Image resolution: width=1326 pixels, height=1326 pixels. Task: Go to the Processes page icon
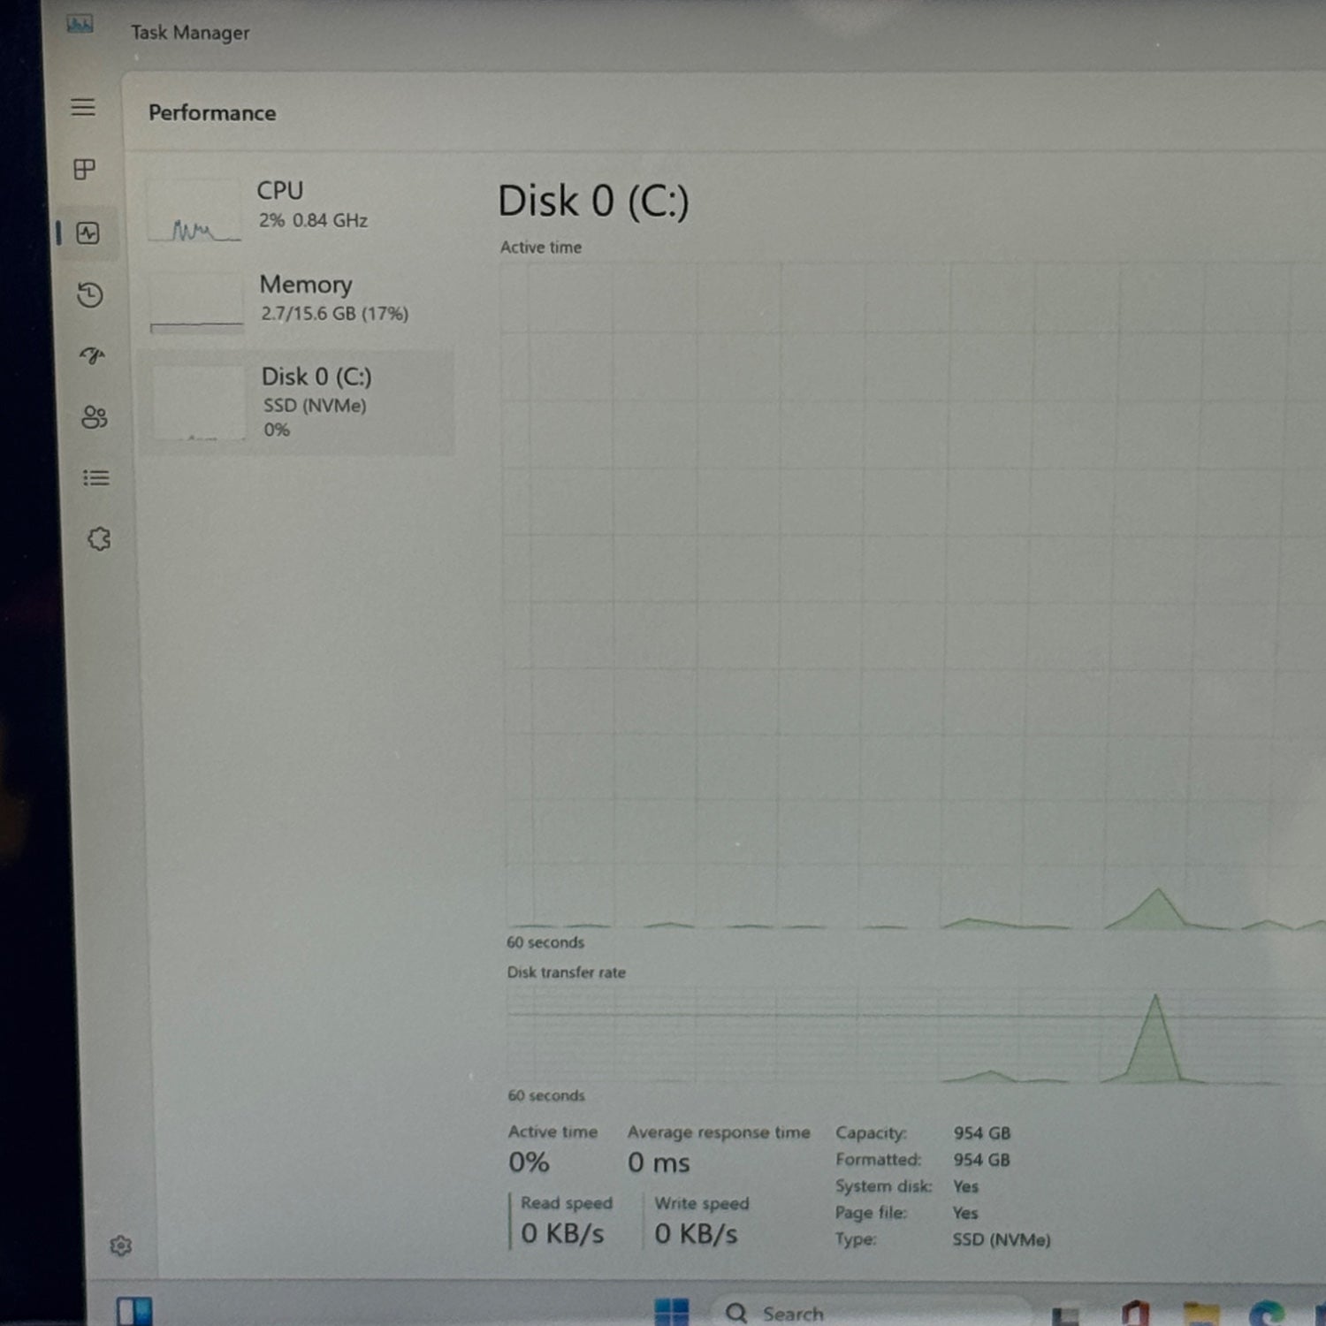coord(85,170)
